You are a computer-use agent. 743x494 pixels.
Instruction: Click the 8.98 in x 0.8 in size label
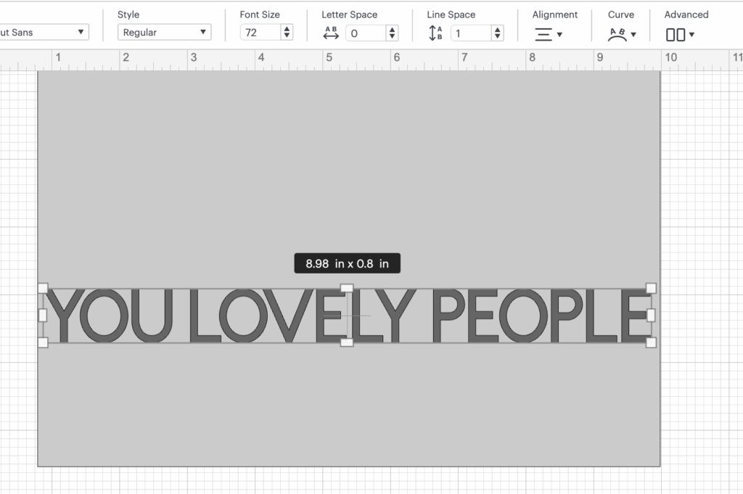[347, 263]
